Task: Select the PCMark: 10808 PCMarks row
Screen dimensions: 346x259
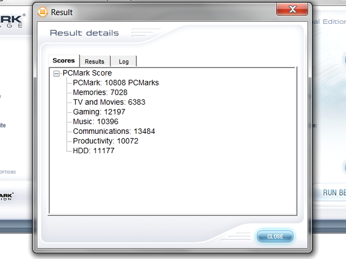Action: (116, 83)
